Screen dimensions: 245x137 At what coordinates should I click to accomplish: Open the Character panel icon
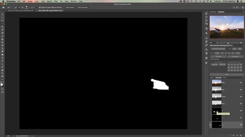(x=206, y=38)
